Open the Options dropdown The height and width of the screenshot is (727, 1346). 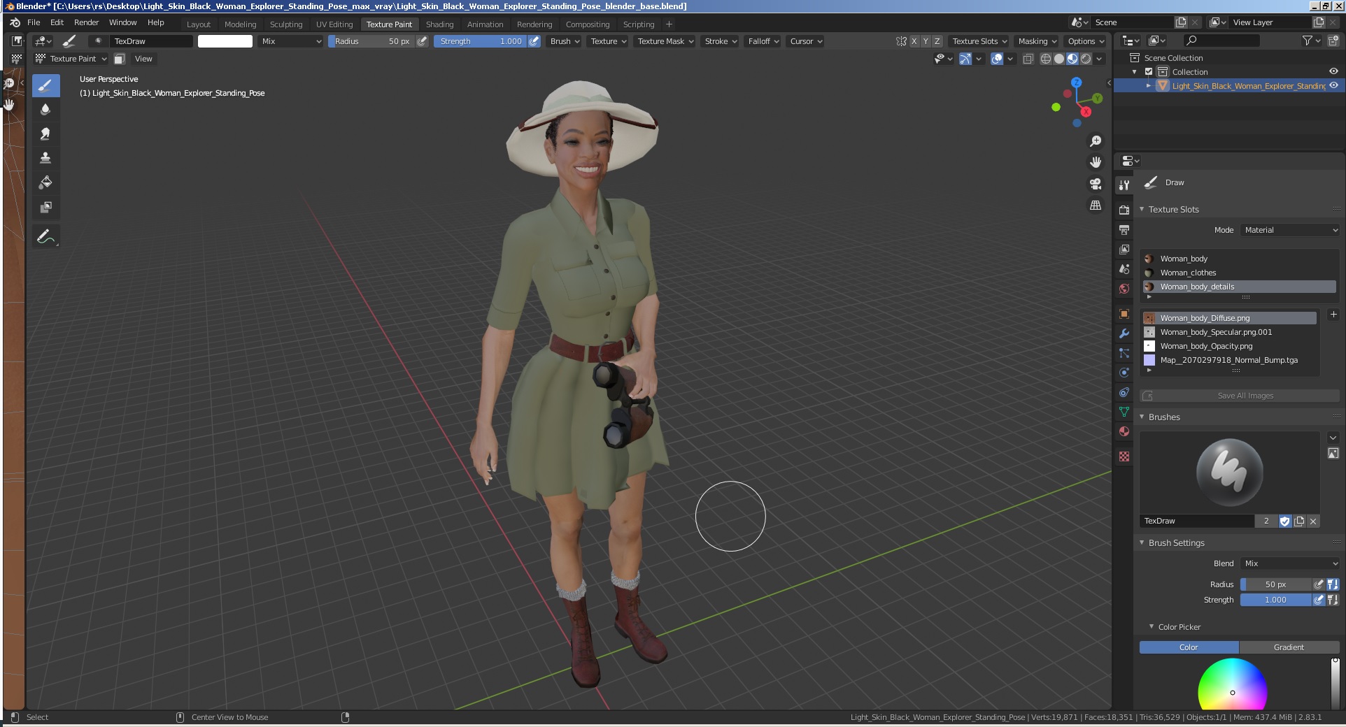(1085, 41)
